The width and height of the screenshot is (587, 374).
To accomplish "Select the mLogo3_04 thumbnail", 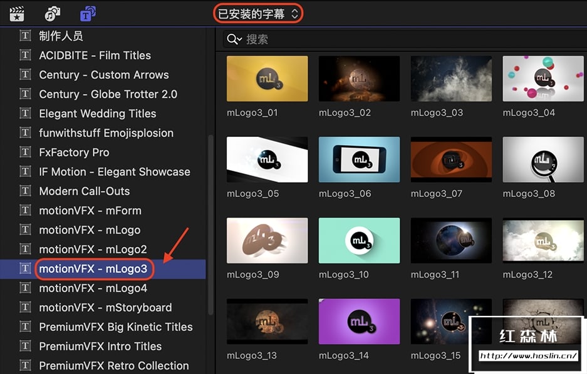I will pos(543,78).
